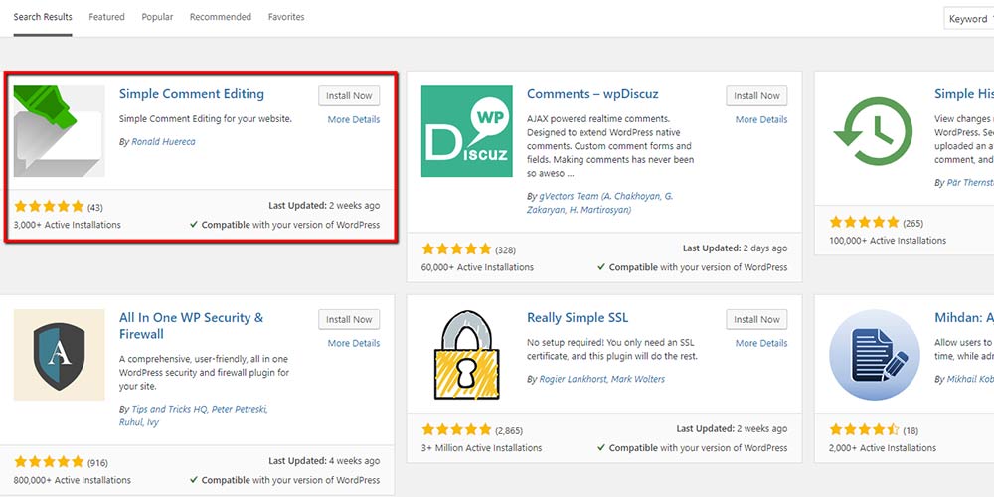Open More Details for All In One WP Security
The image size is (994, 497).
click(354, 343)
